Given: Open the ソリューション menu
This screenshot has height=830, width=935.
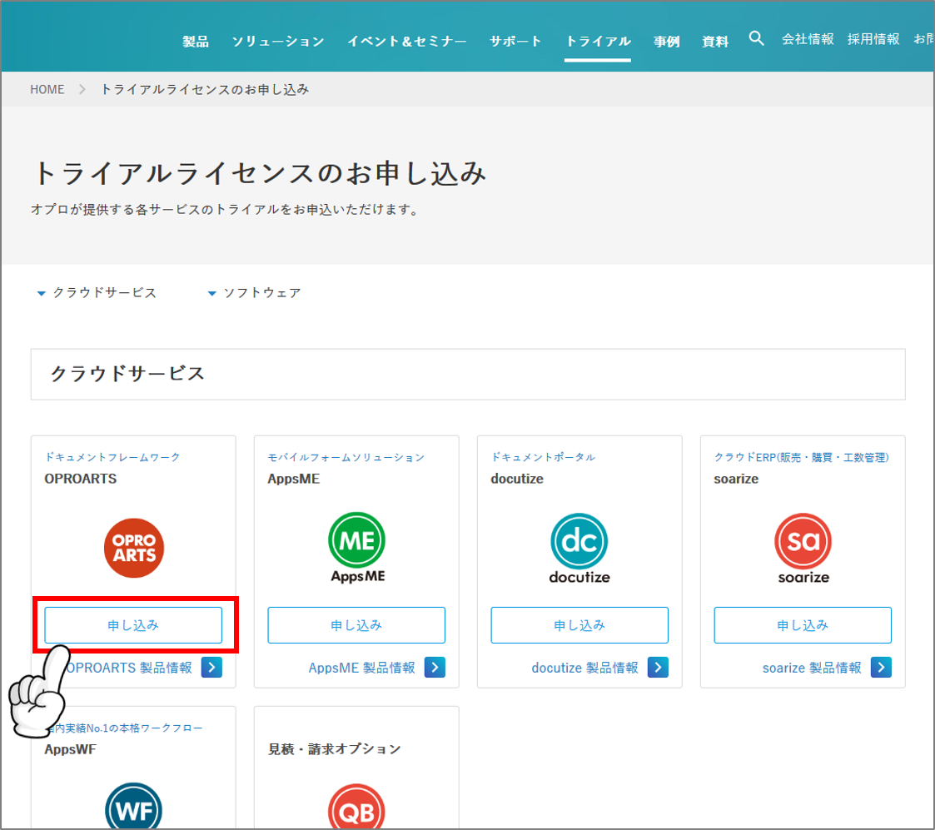Looking at the screenshot, I should (x=277, y=41).
